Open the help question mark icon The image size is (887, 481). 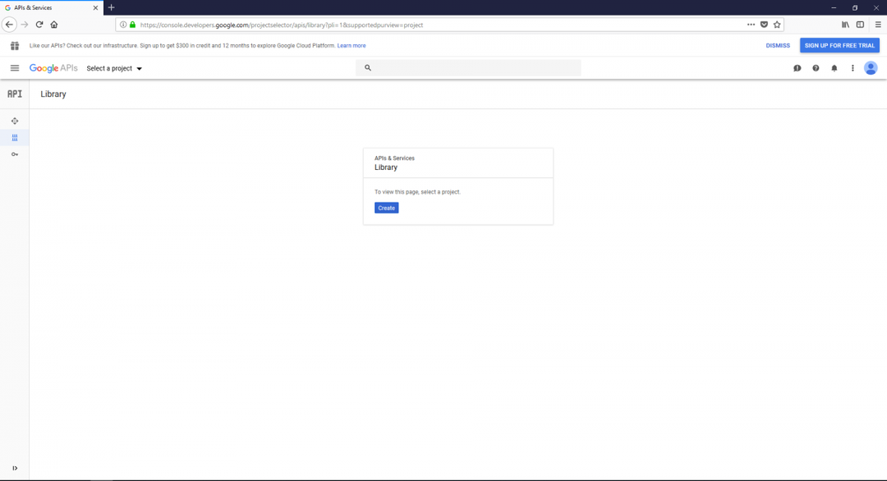point(816,68)
